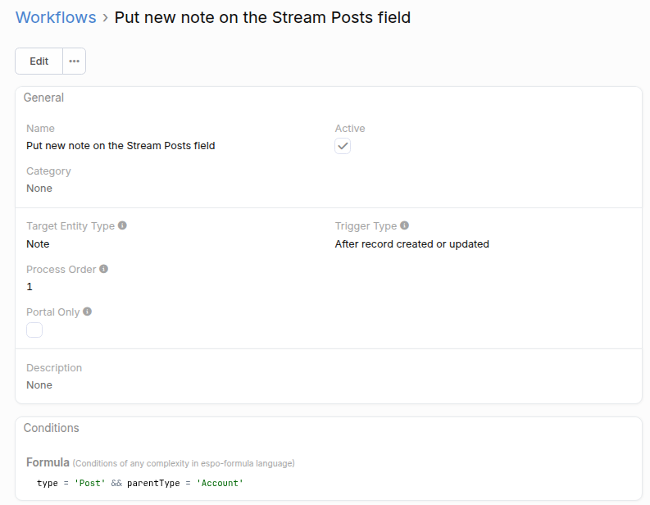Viewport: 650px width, 505px height.
Task: Click the workflow title in the page header
Action: click(x=262, y=17)
